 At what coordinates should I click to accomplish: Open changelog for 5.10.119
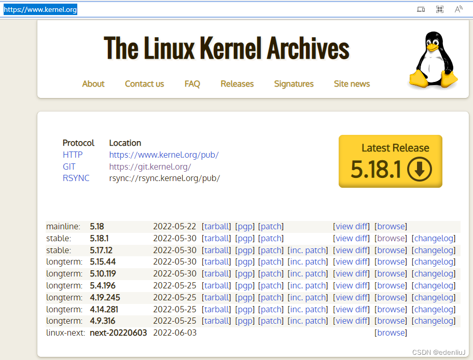pos(434,274)
